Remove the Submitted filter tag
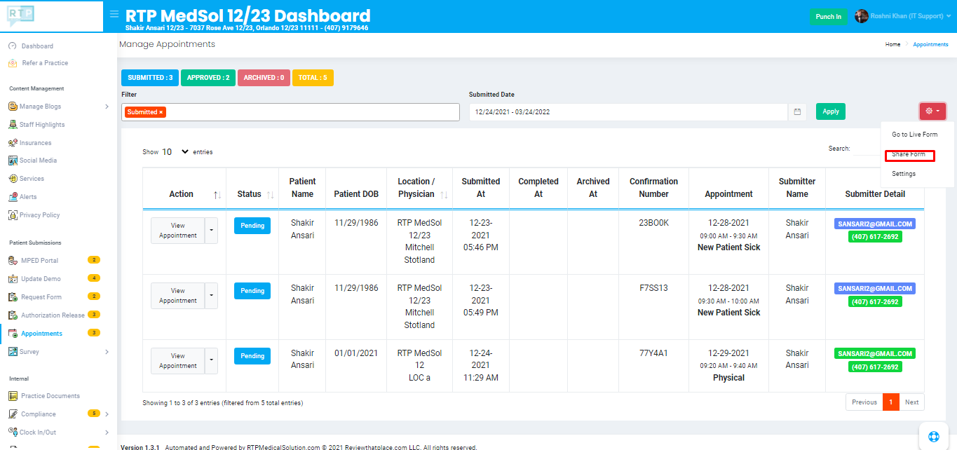Screen dimensions: 957x450 161,112
